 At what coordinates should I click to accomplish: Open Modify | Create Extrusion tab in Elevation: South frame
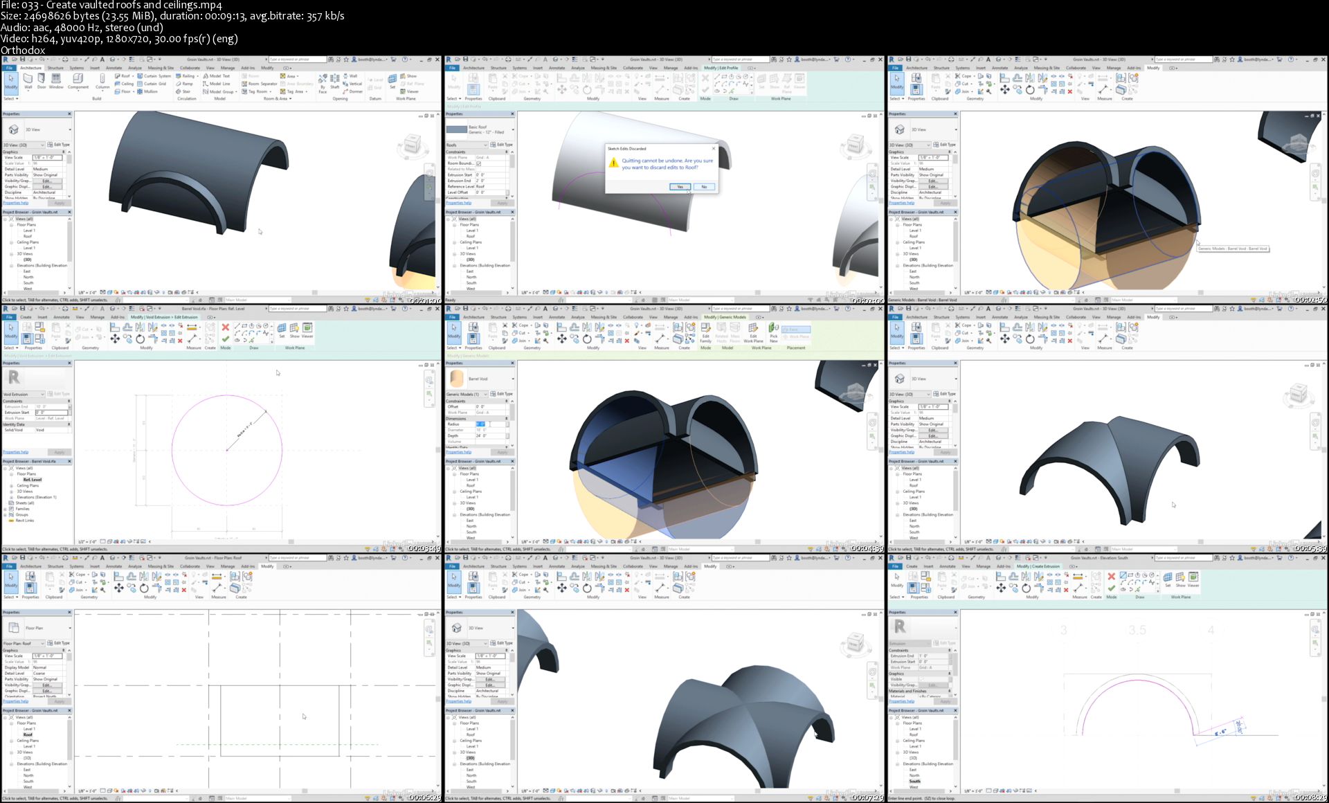pyautogui.click(x=1038, y=566)
